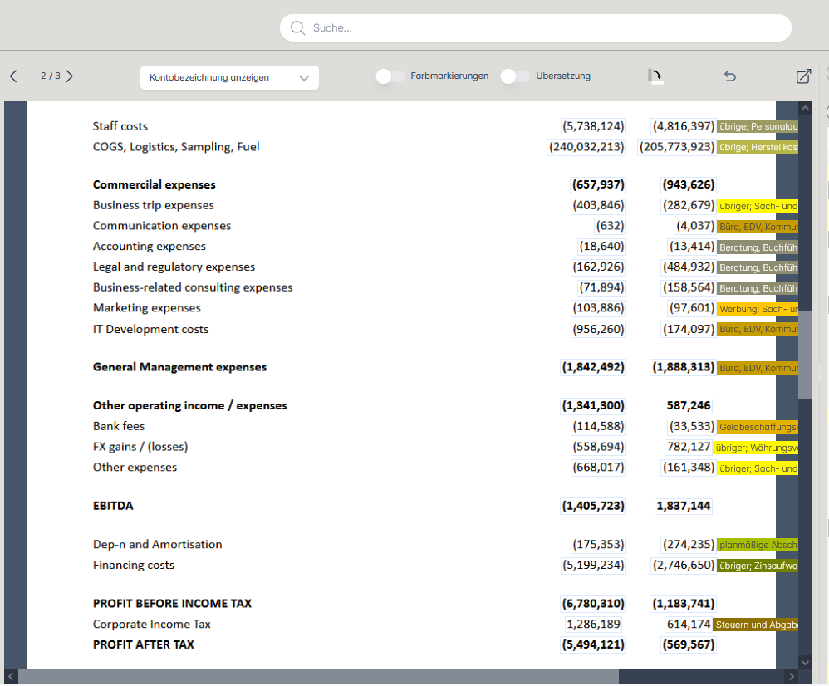Click the Steuern und Abgaben tag

(x=755, y=625)
